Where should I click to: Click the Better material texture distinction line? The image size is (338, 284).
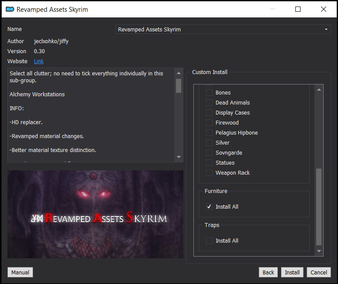53,150
